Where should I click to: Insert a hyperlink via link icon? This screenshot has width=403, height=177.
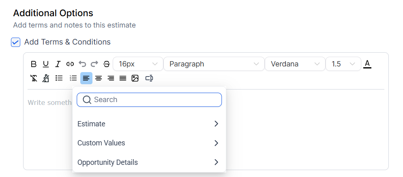[x=70, y=64]
